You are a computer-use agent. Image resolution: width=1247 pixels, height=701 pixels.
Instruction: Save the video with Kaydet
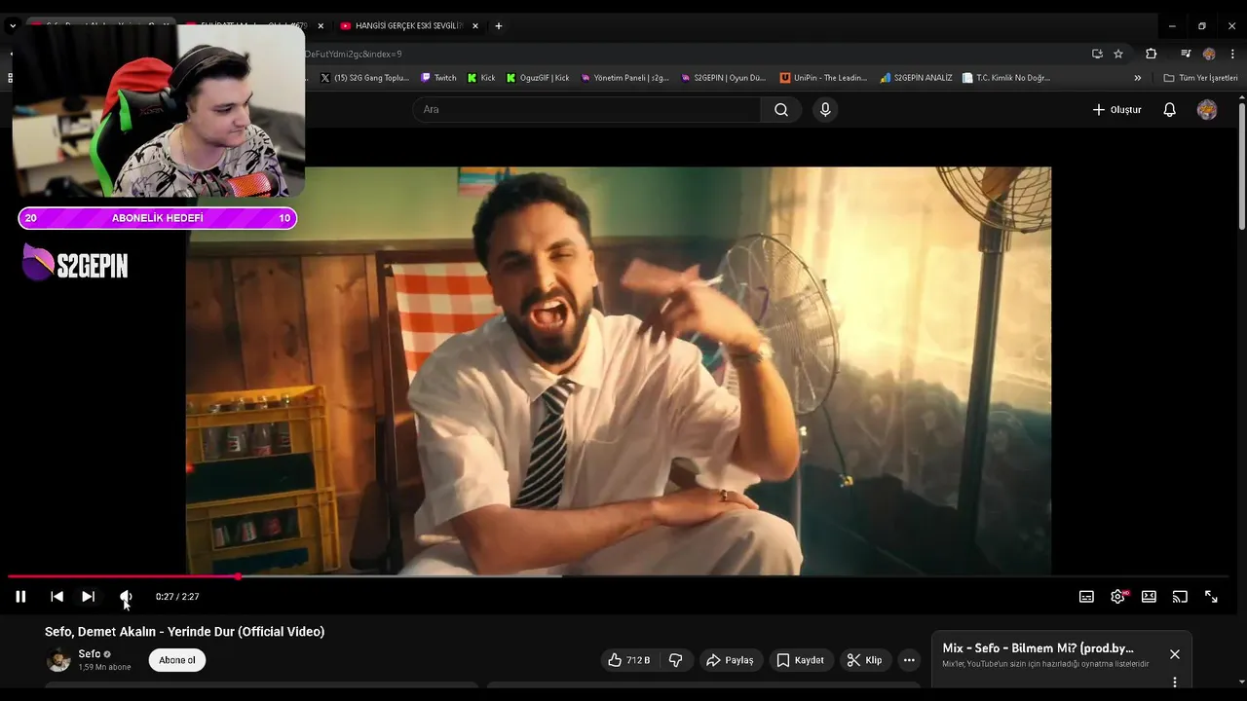click(x=800, y=660)
